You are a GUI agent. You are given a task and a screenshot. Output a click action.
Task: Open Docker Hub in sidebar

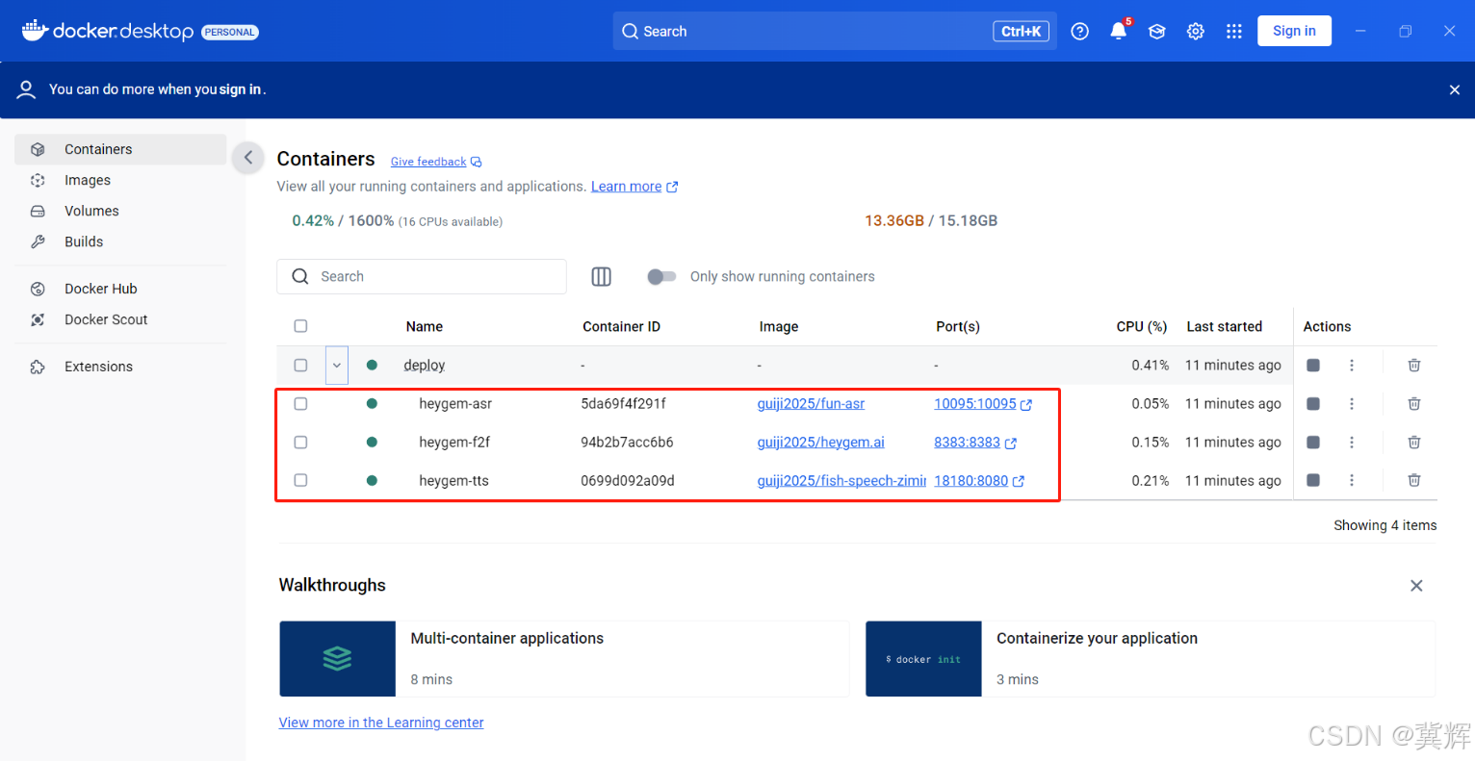point(120,289)
